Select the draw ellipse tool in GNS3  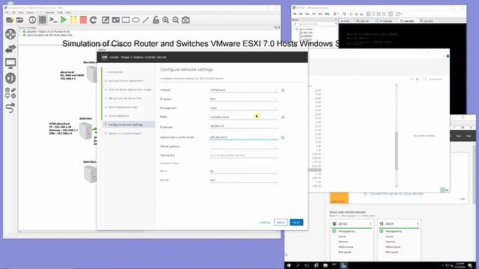(x=135, y=20)
